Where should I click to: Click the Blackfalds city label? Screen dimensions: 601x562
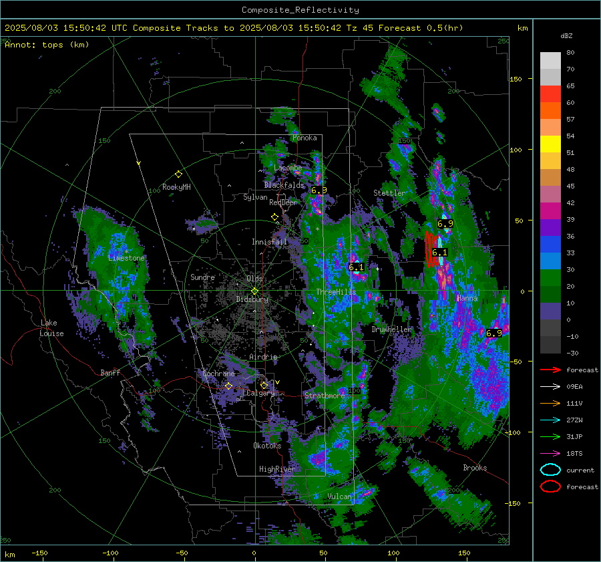(284, 185)
